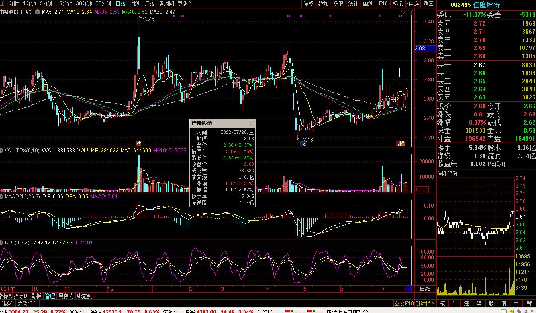This screenshot has width=536, height=313.
Task: Select the 指标B tab
Action: click(x=20, y=296)
